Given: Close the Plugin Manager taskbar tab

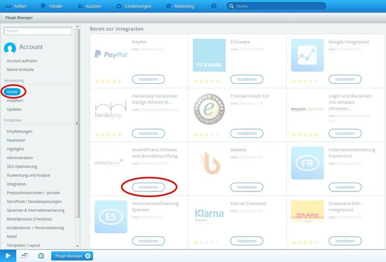Looking at the screenshot, I should click(x=88, y=256).
